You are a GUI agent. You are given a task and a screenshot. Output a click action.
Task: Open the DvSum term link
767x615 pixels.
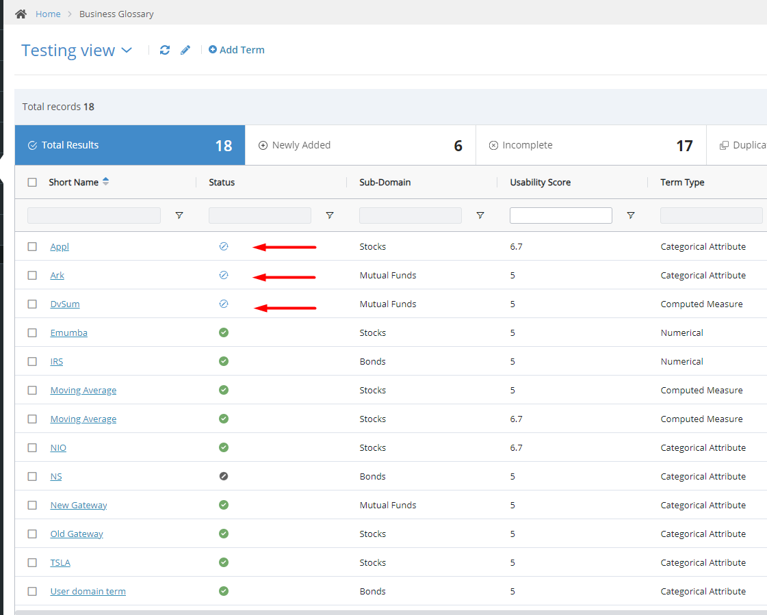[x=65, y=304]
